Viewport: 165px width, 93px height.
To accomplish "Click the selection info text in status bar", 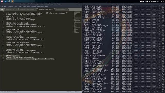I will (x=10, y=92).
